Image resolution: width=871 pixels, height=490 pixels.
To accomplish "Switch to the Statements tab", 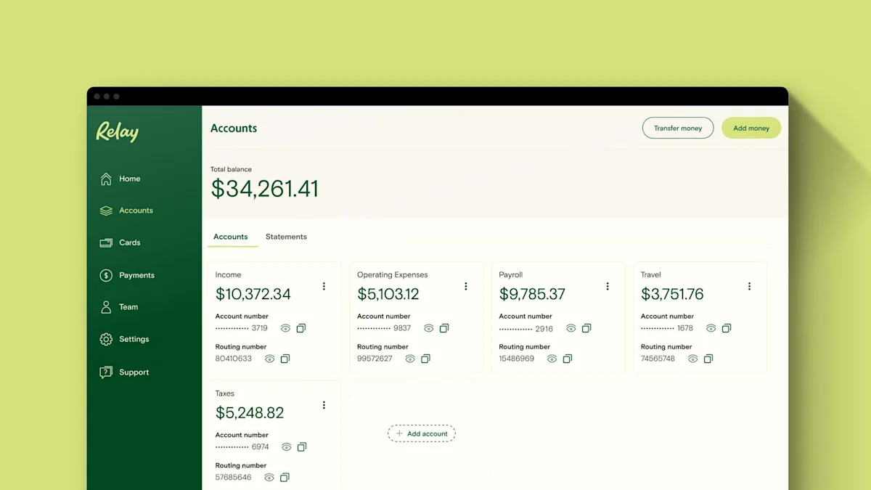I will (x=286, y=237).
